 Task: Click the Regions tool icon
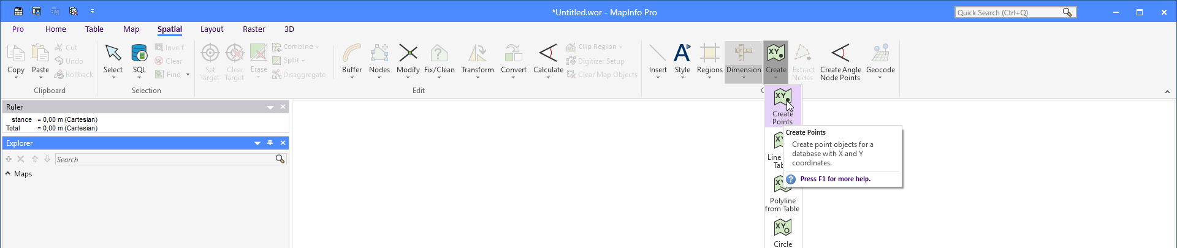(x=710, y=53)
